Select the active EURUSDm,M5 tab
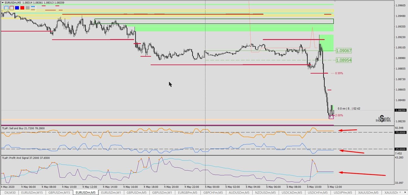This screenshot has height=195, width=408. pos(85,192)
